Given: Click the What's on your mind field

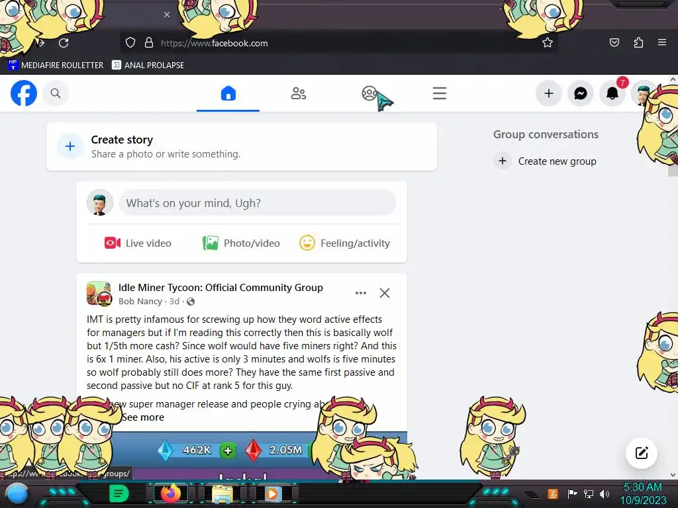Looking at the screenshot, I should click(x=258, y=203).
